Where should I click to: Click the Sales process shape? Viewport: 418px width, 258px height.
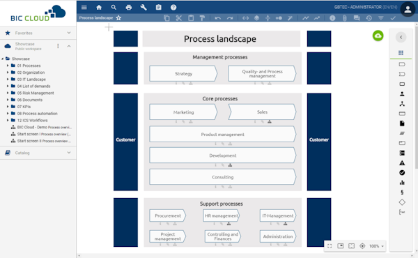coord(262,112)
